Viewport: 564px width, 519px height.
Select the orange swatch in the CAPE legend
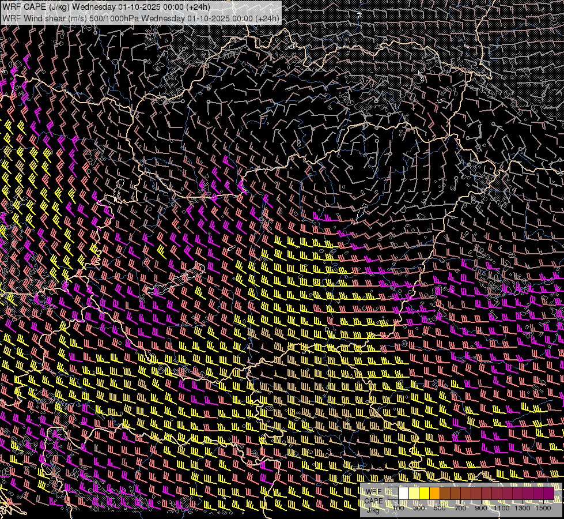(x=434, y=493)
